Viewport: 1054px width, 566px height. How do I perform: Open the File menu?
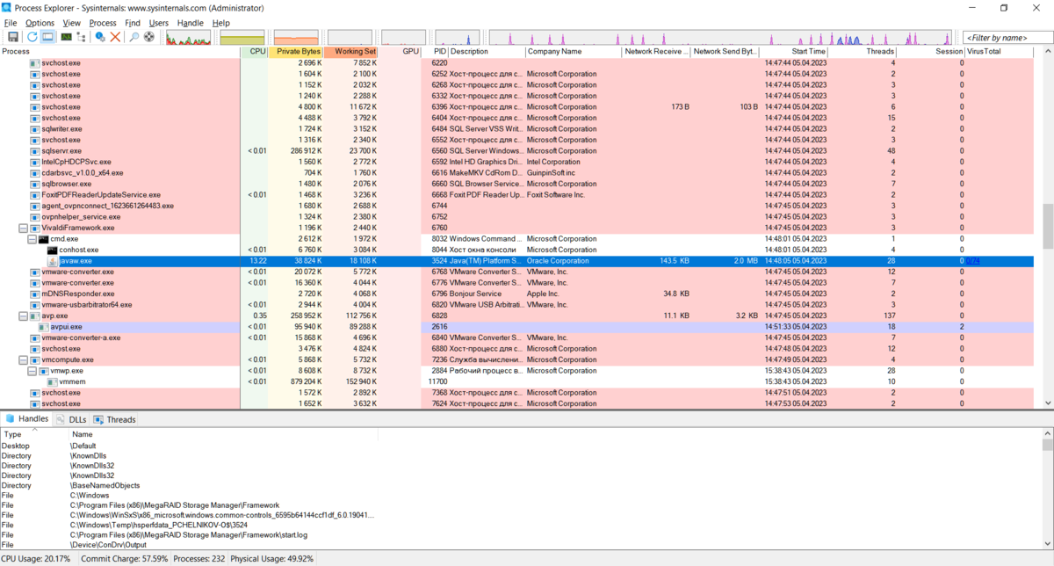pyautogui.click(x=11, y=23)
